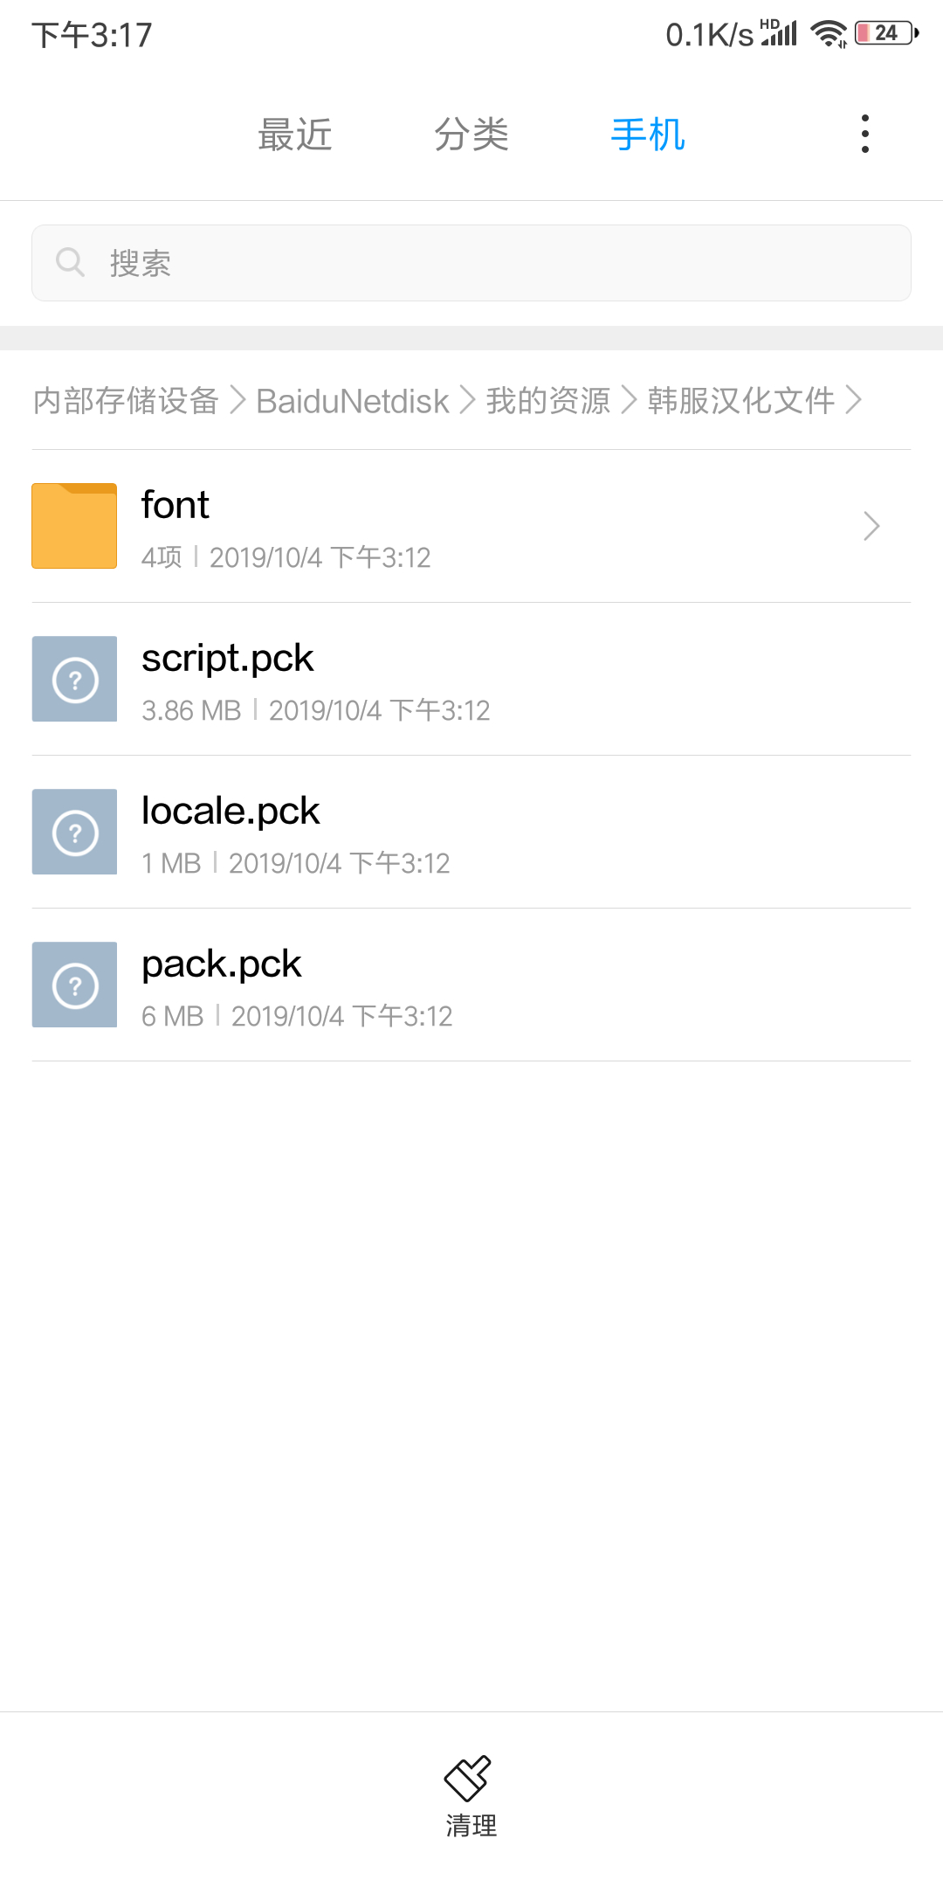Tap the magnifier search icon

pos(70,262)
